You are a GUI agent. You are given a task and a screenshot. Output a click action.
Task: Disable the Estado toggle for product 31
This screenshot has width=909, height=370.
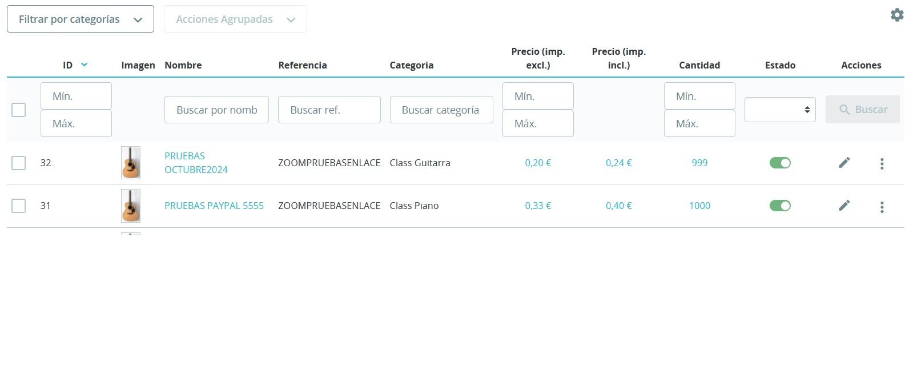coord(780,206)
